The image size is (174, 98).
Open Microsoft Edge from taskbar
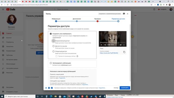[51, 96]
